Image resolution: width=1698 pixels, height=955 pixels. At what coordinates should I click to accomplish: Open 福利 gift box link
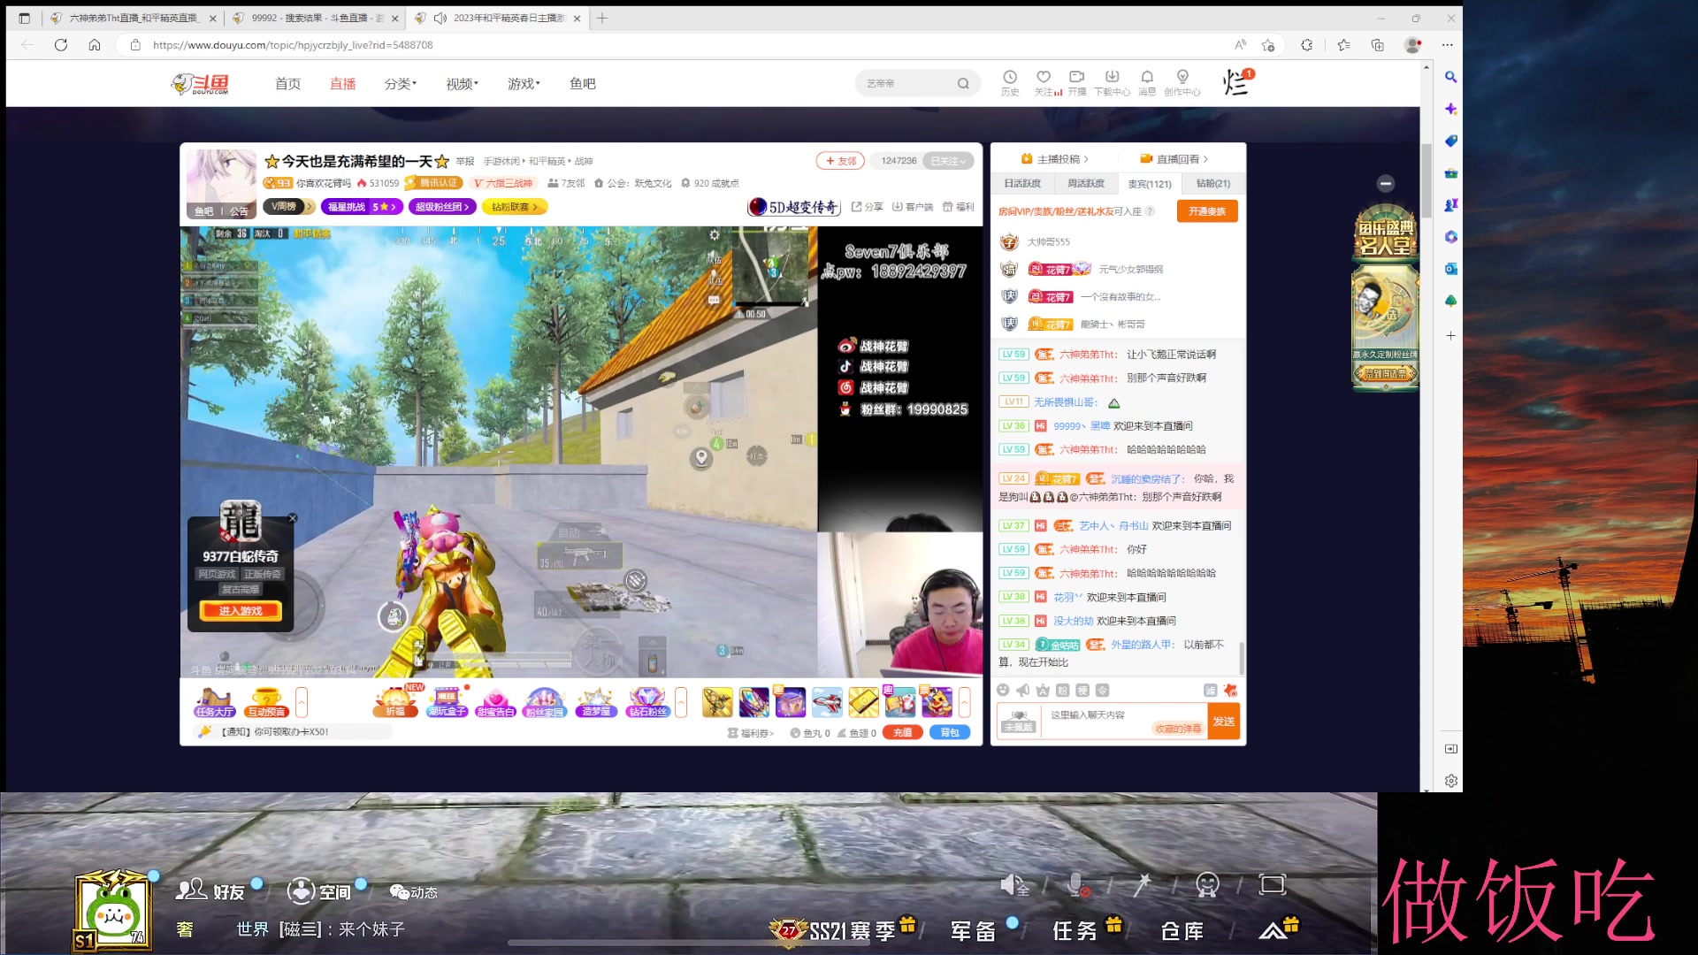[x=959, y=206]
